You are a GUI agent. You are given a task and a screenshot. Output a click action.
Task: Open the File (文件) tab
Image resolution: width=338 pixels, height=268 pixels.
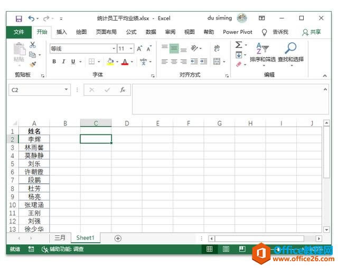(19, 32)
